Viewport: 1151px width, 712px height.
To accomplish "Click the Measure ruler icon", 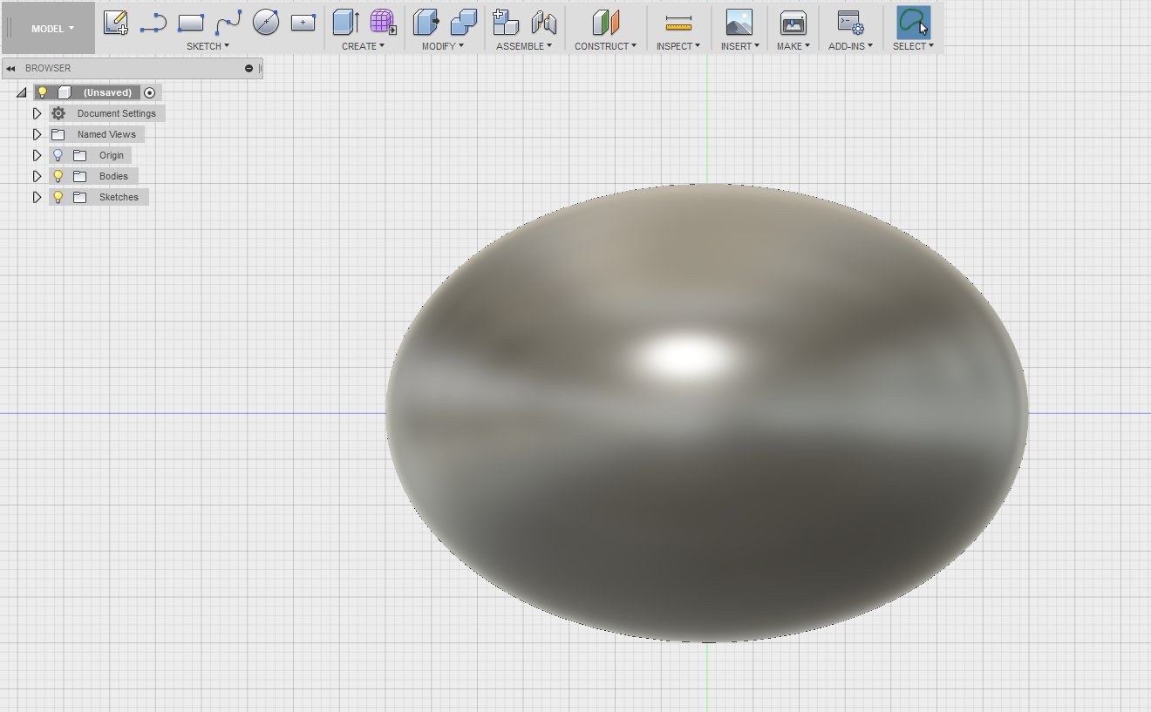I will pos(678,23).
